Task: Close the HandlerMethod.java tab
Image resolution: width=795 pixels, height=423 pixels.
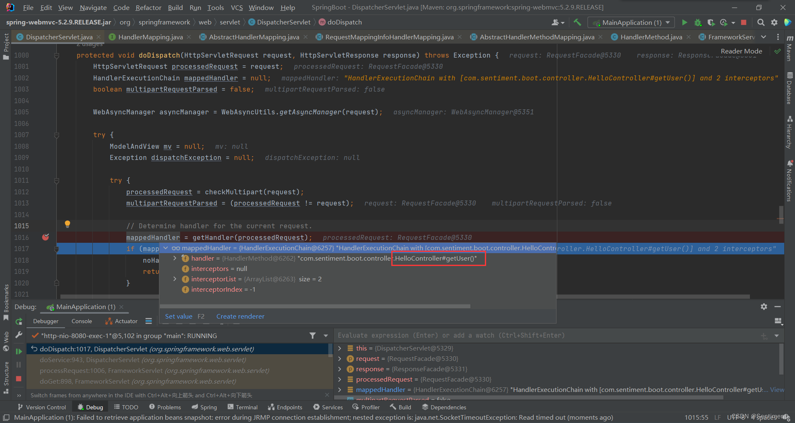Action: coord(689,37)
